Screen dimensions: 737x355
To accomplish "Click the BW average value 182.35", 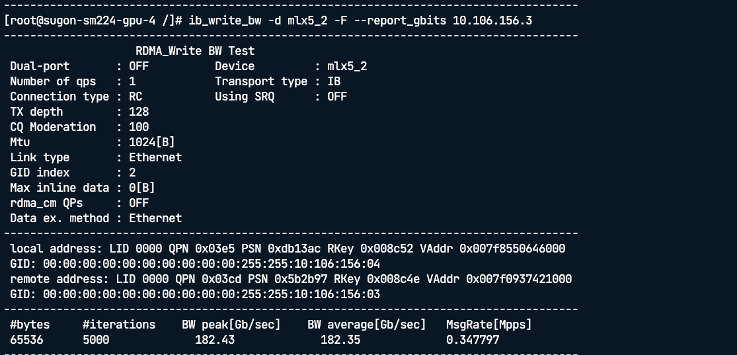I will pyautogui.click(x=340, y=340).
